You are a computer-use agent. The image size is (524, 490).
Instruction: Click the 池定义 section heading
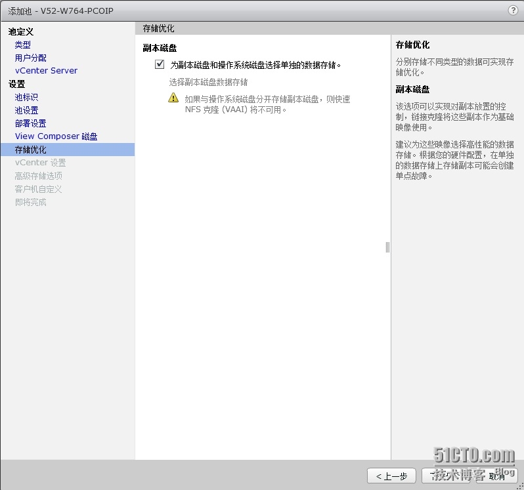[x=21, y=31]
